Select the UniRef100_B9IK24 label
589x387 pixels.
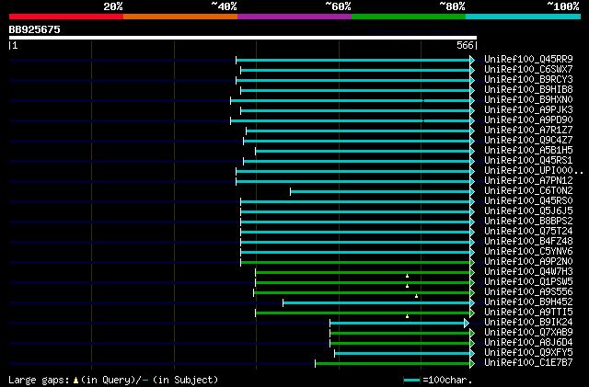pyautogui.click(x=528, y=323)
